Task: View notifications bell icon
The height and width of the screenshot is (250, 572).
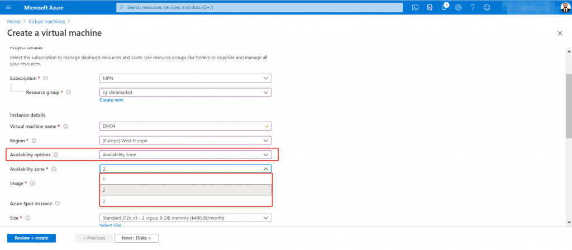Action: (444, 7)
